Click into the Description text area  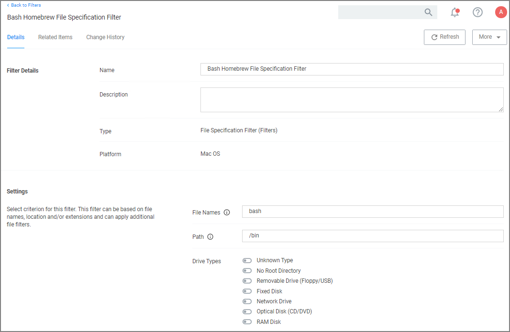click(x=352, y=100)
